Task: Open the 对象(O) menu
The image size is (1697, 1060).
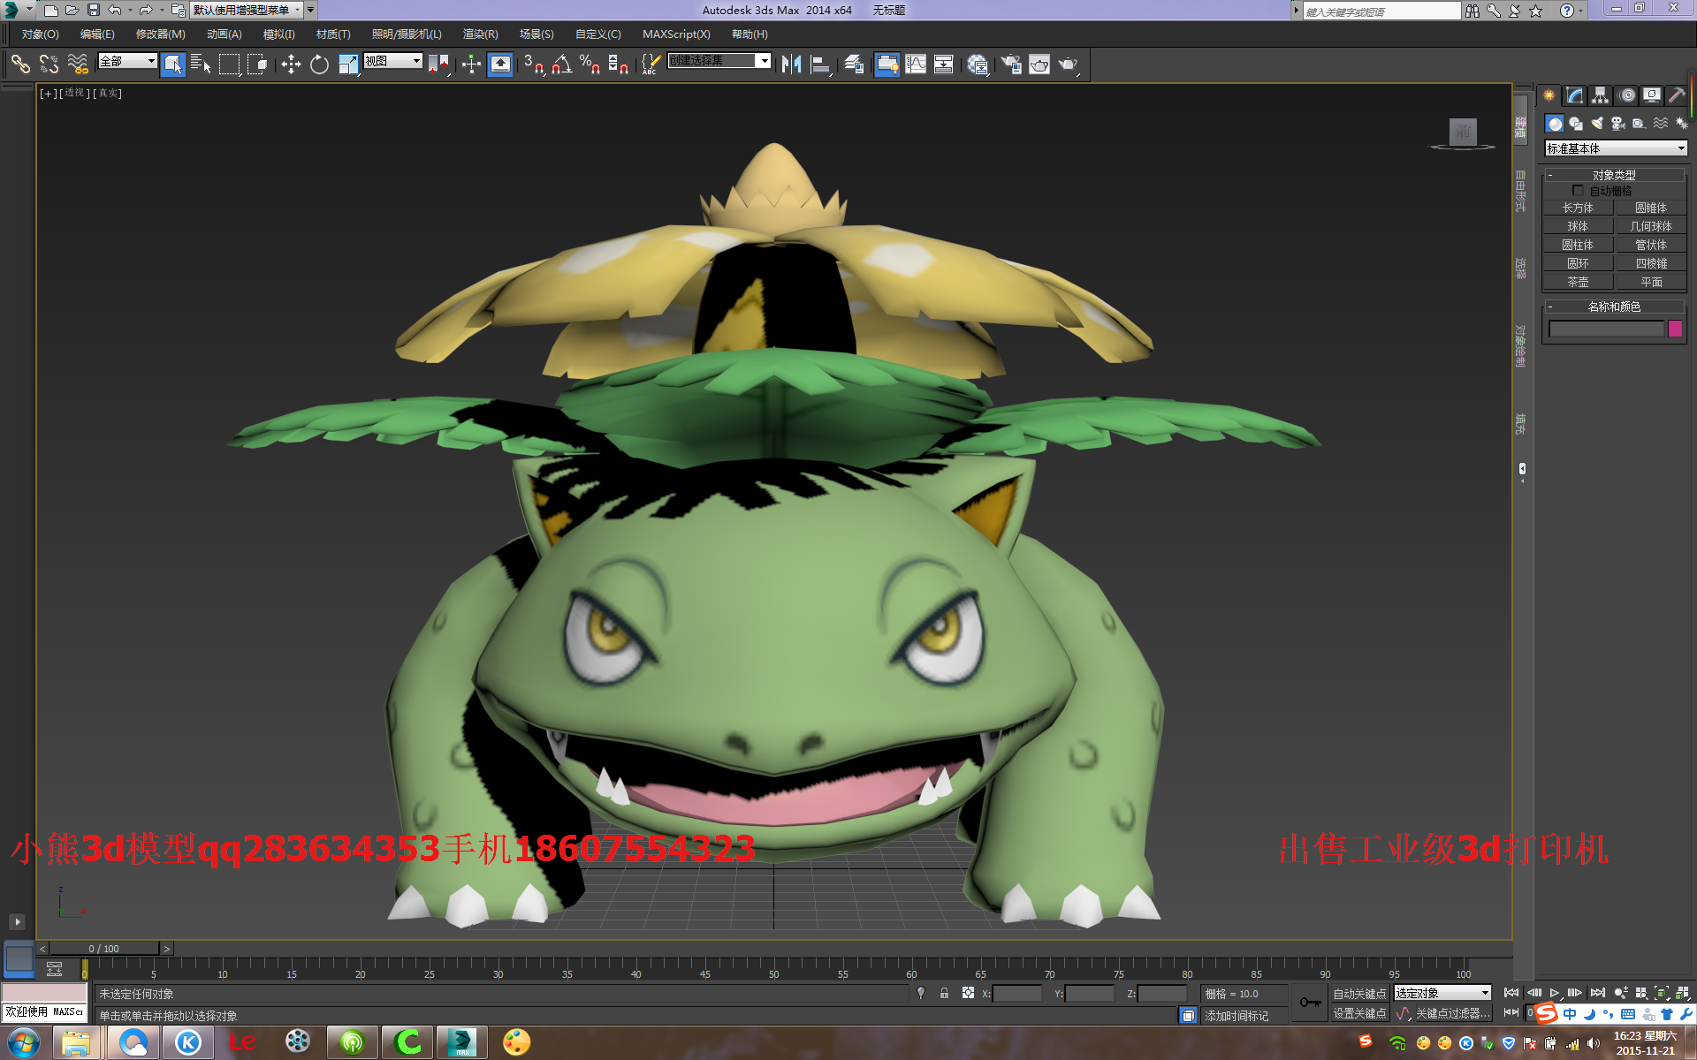Action: 41,34
